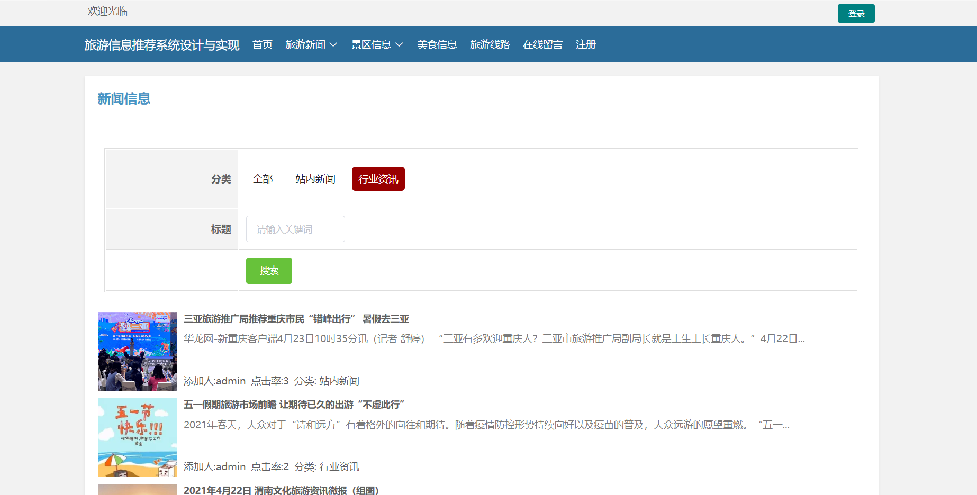Click the 标题 filter label
This screenshot has height=495, width=977.
(221, 229)
